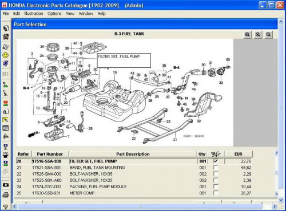Click the FILTER SET, FUEL PUMP tooltip box
286x211 pixels.
[124, 60]
